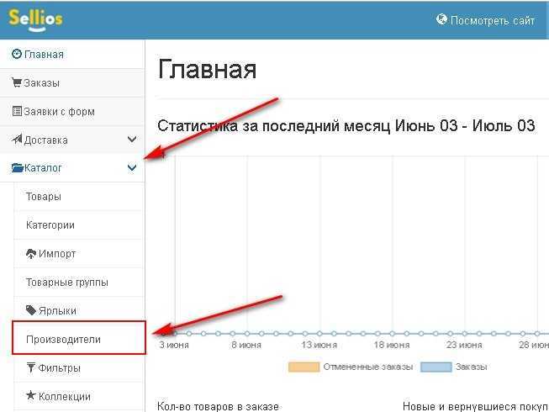
Task: Click the globe icon beside Посмотреть сайт
Action: coord(441,19)
